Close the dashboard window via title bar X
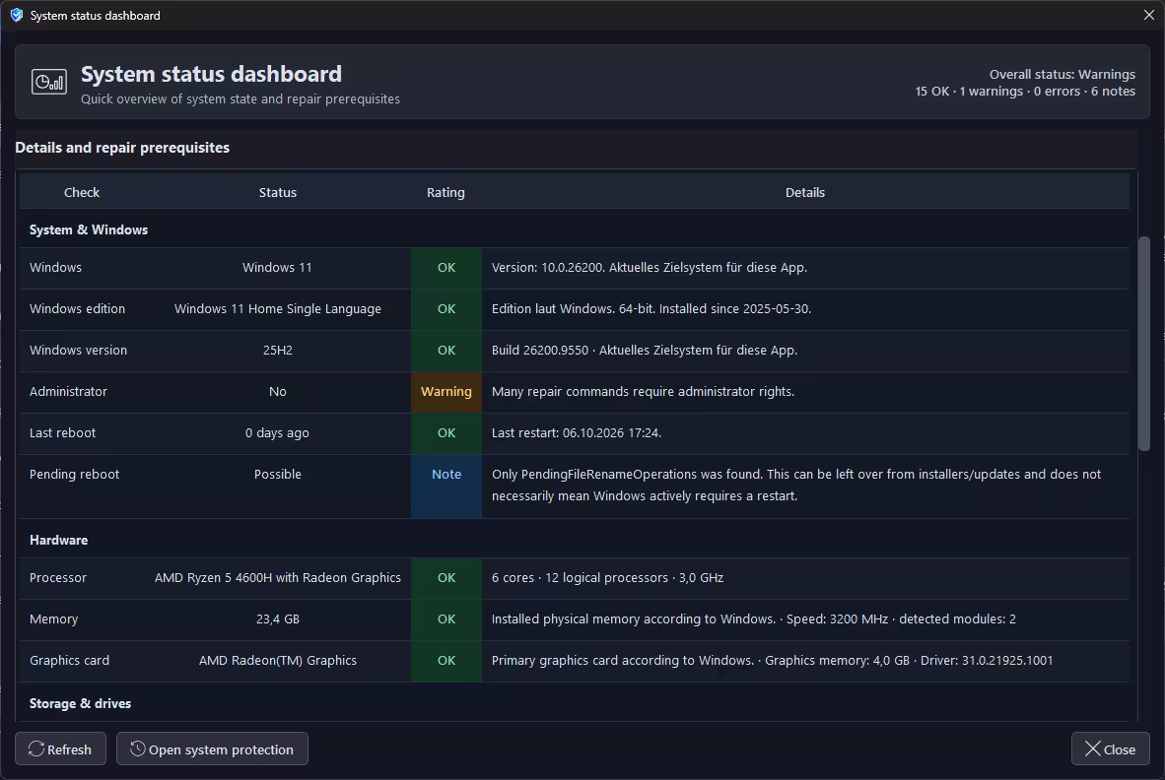Screen dimensions: 1165x780 [x=1148, y=15]
